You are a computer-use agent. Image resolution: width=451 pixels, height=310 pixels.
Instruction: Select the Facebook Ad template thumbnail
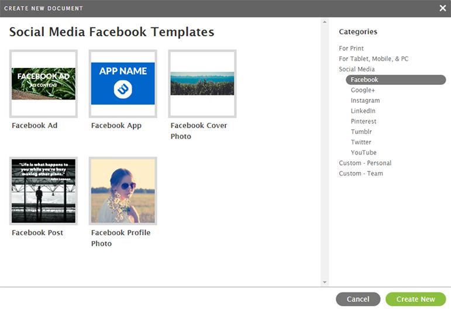pos(43,84)
